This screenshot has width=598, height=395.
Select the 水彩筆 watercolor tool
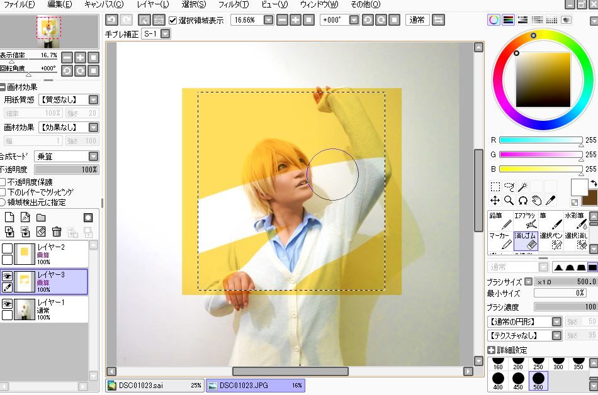(x=576, y=221)
